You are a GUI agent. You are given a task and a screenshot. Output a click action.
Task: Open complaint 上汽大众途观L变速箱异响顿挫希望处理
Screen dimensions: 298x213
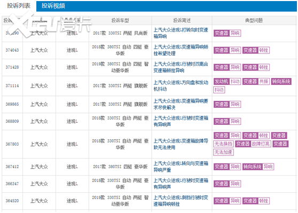pos(181,50)
